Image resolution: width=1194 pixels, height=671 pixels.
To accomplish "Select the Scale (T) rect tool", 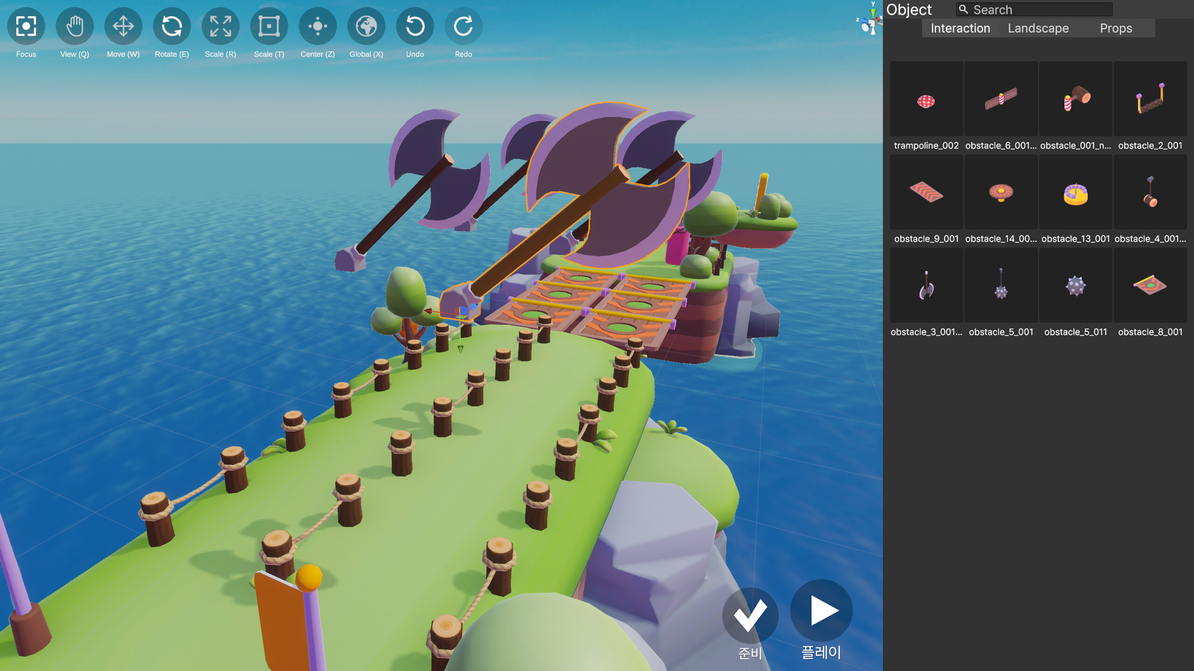I will tap(268, 27).
